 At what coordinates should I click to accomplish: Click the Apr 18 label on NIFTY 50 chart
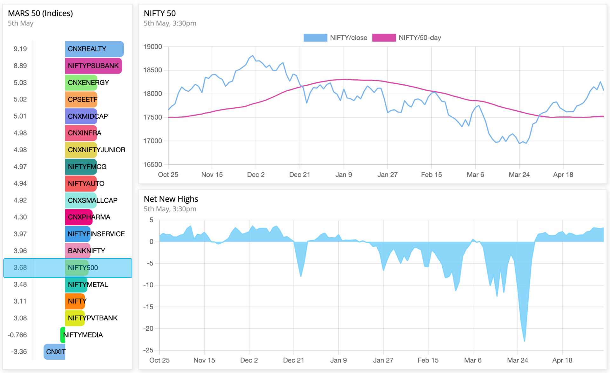563,174
